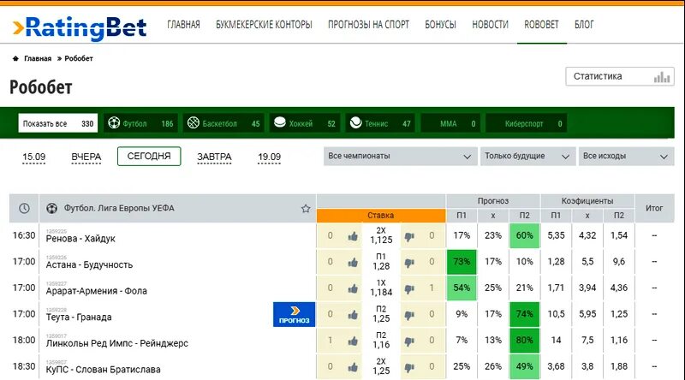This screenshot has width=685, height=380.
Task: Thumbs up the Теута - Гранада bet
Action: (353, 315)
